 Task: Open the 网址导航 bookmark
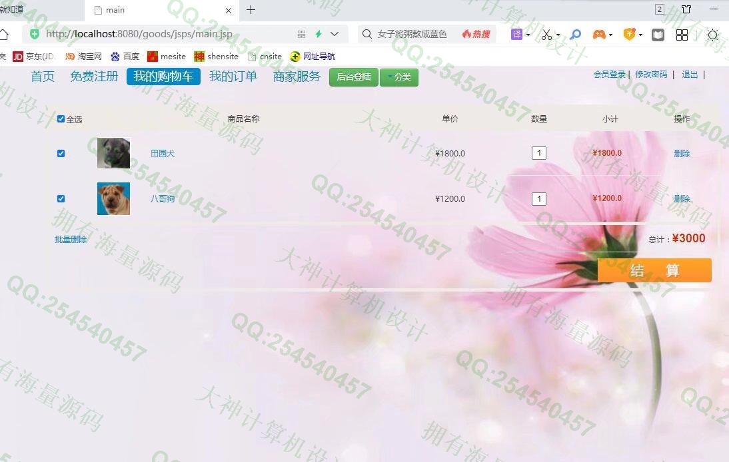(313, 57)
